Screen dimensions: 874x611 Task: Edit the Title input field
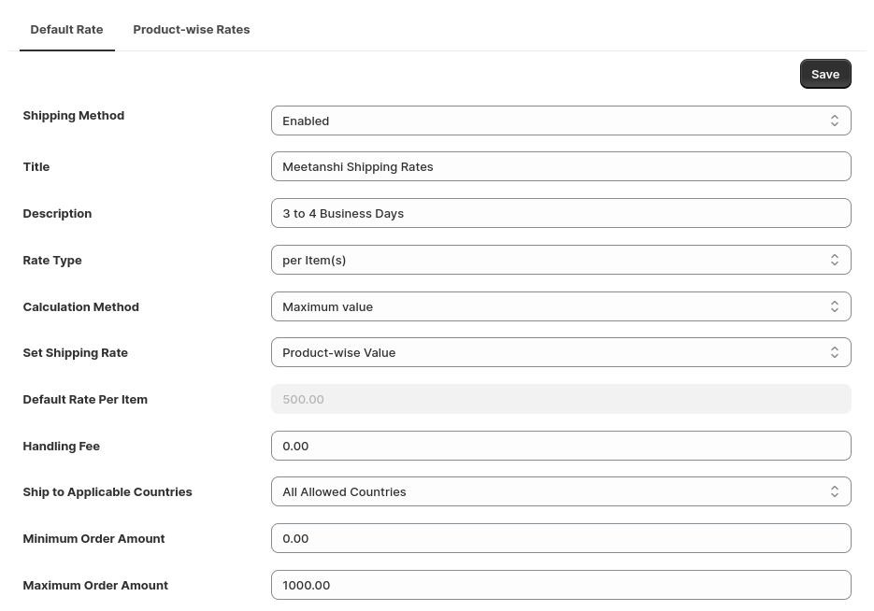point(561,166)
